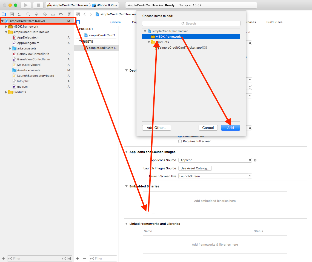Open the Find navigator magnifier icon
Screen dimensions: 312x262
(28, 14)
